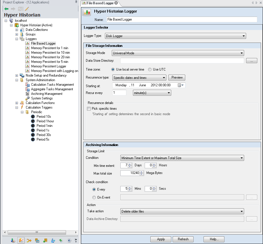Click the green back arrow in Project Explorer
Image resolution: width=263 pixels, height=244 pixels.
[x=6, y=9]
